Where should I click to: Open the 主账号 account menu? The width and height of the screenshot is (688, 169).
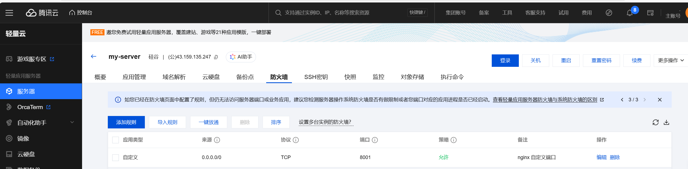coord(673,16)
